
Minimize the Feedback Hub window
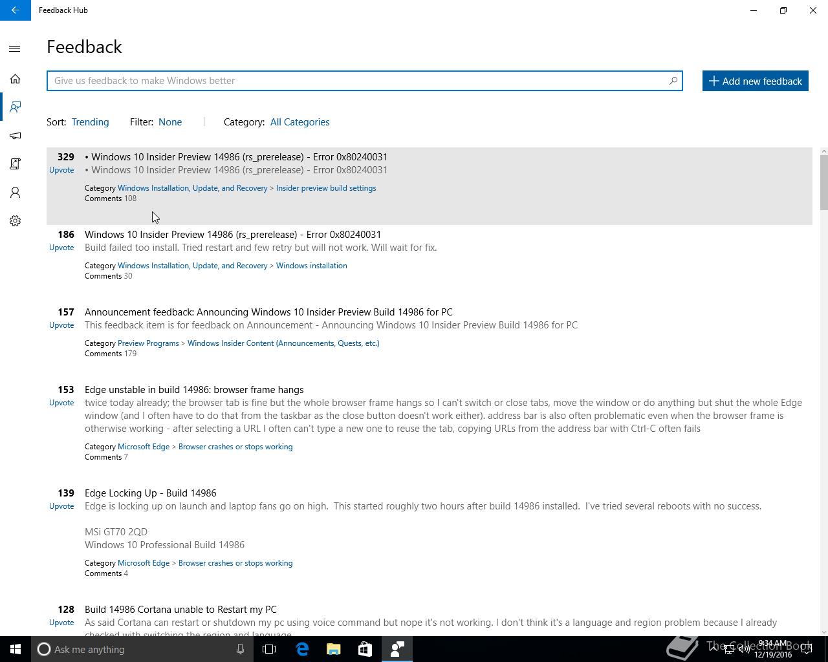click(x=754, y=10)
